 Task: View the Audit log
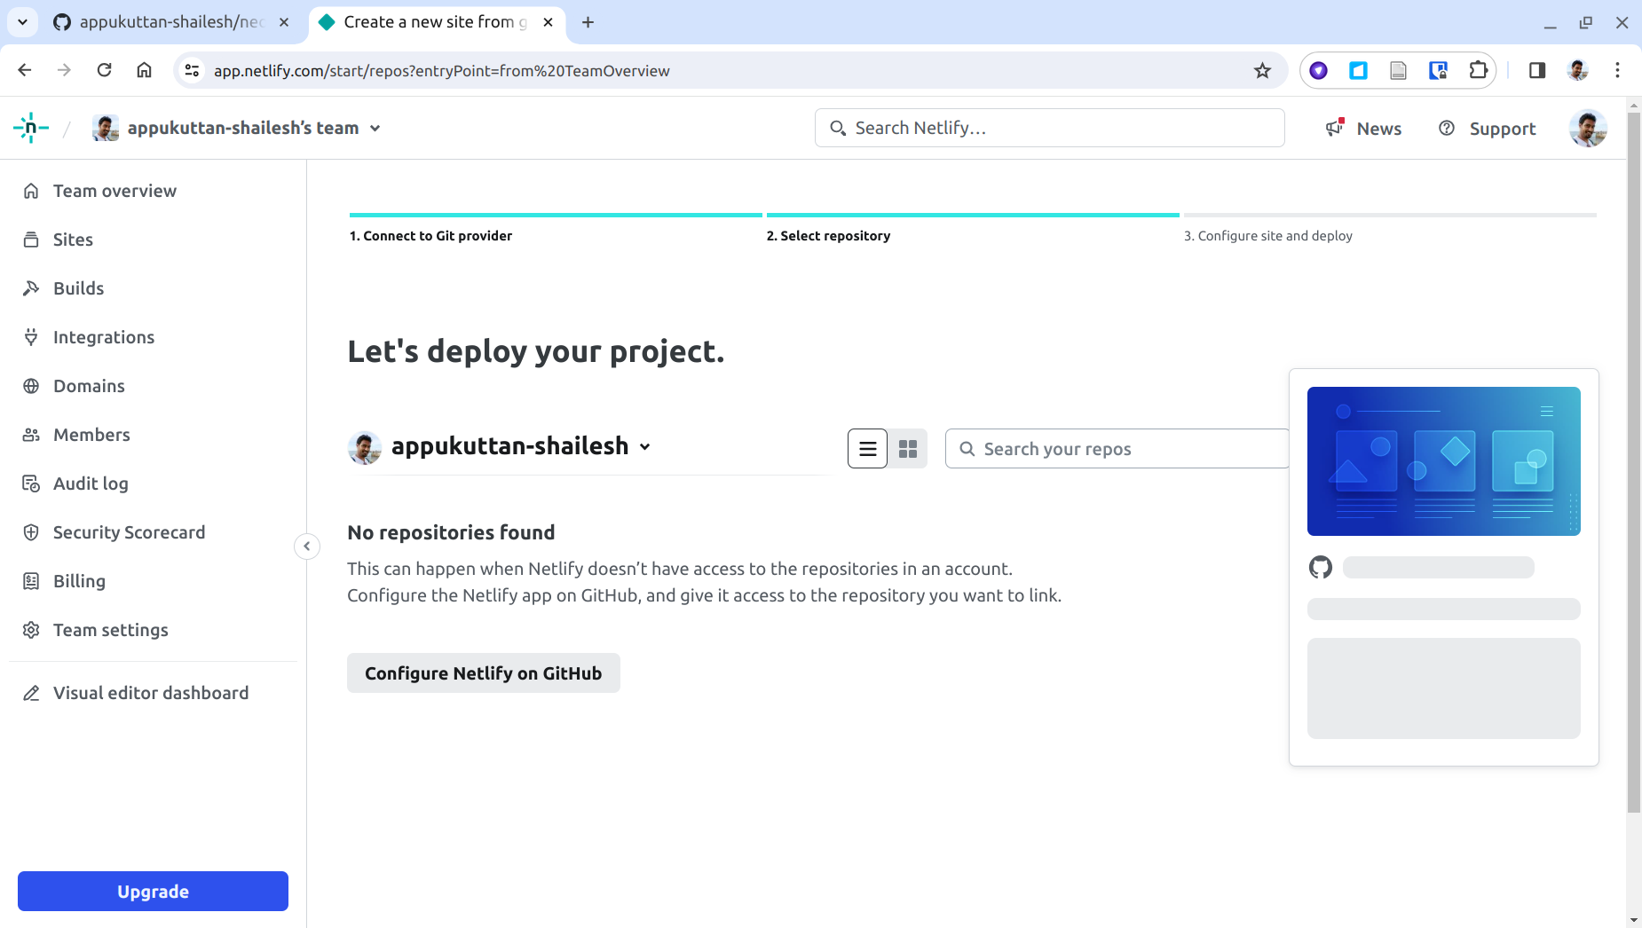[91, 483]
